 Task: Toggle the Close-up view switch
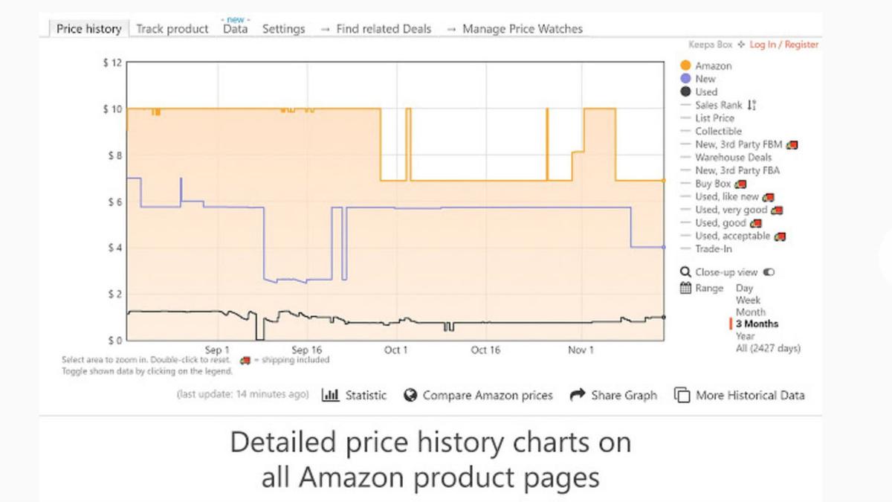769,272
